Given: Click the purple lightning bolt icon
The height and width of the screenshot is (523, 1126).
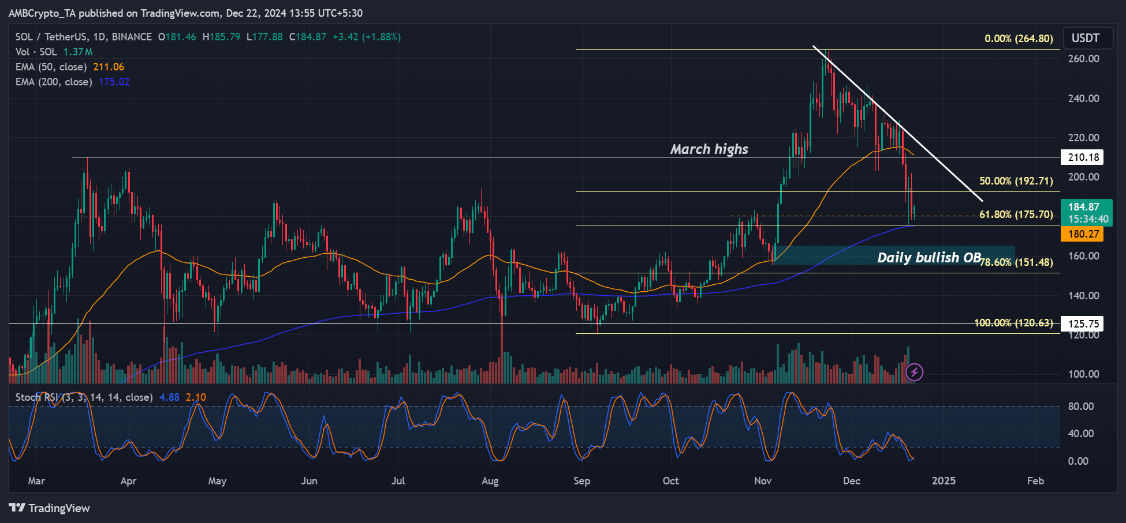Looking at the screenshot, I should click(x=914, y=373).
